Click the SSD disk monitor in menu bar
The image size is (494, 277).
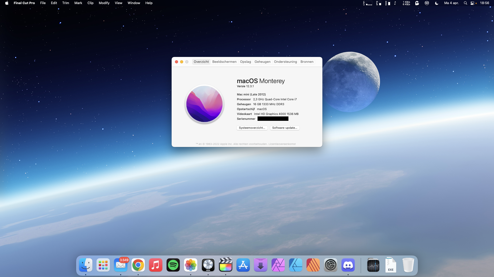[x=388, y=3]
